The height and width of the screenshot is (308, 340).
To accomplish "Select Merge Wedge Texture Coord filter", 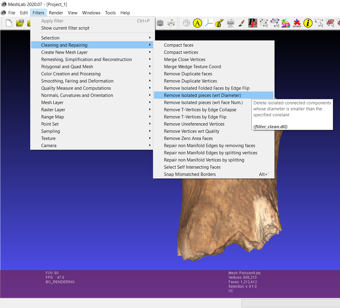I will tap(214, 66).
